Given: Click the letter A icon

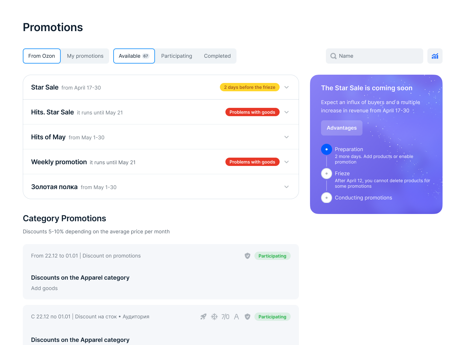Looking at the screenshot, I should (x=236, y=317).
